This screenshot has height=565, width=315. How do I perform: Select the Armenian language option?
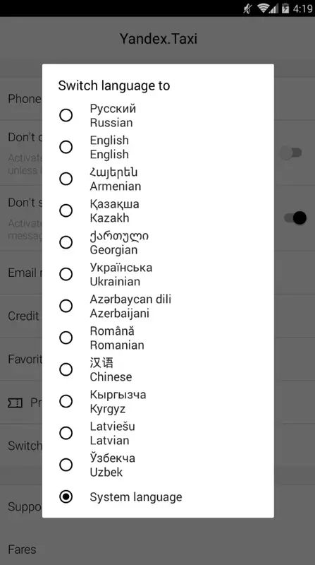(66, 179)
